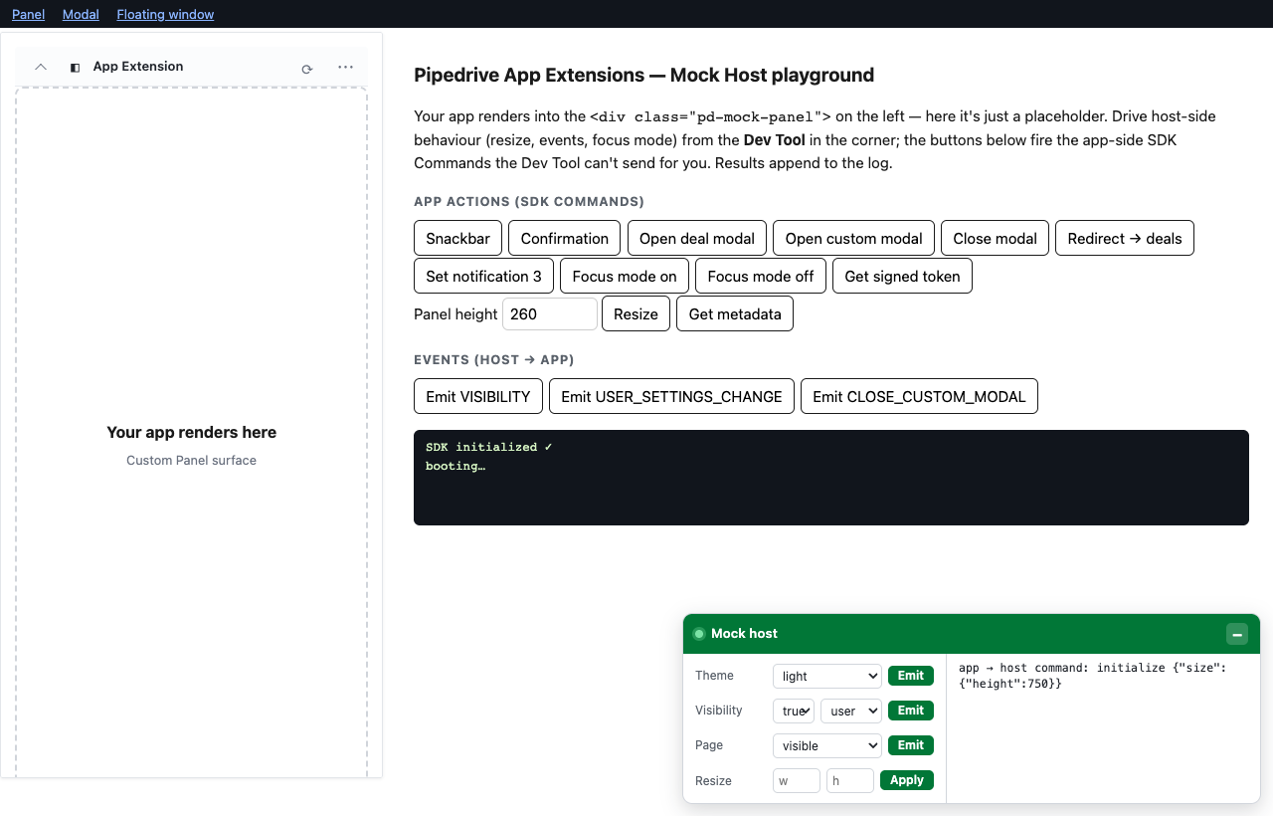Image resolution: width=1273 pixels, height=816 pixels.
Task: Click the Resize button next to Panel height
Action: [636, 314]
